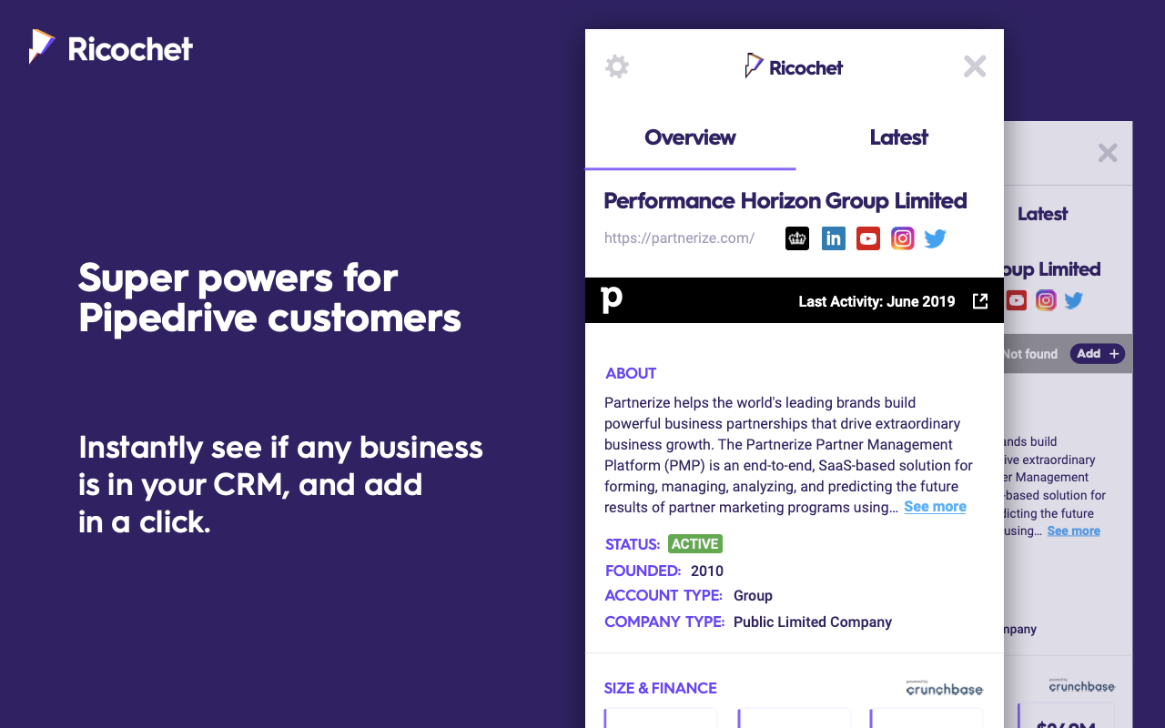Open the Twitter icon in the front panel

(x=936, y=238)
